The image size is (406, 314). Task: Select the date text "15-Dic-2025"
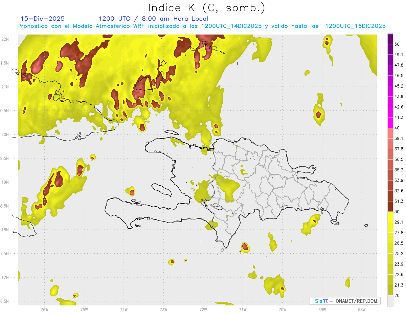pos(43,19)
